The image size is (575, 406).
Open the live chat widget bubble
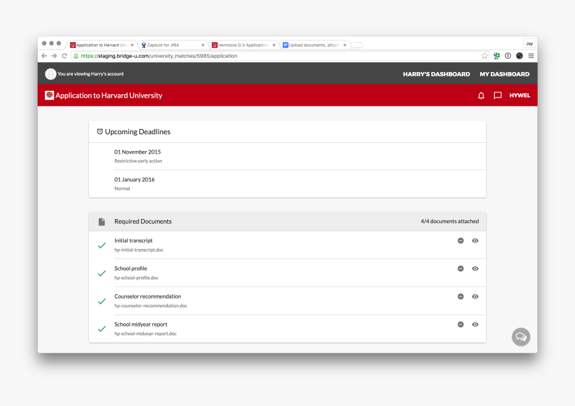pyautogui.click(x=521, y=337)
